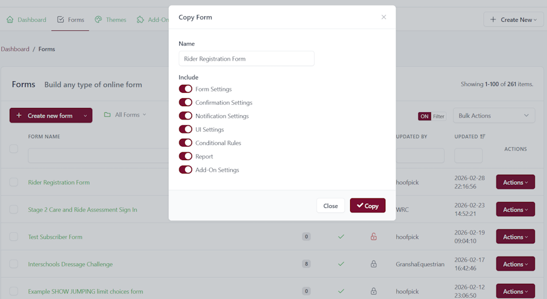Viewport: 547px width, 299px height.
Task: Click the Themes palette icon
Action: coord(98,20)
